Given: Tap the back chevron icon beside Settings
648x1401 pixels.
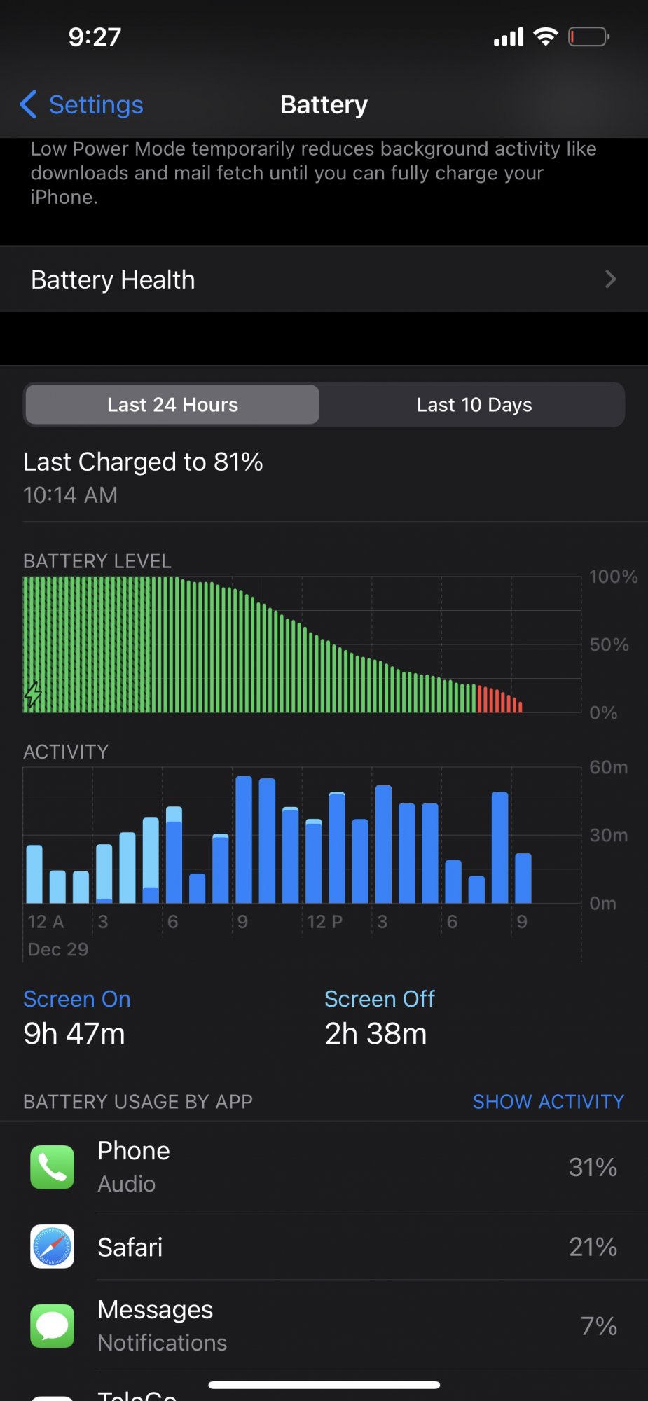Looking at the screenshot, I should (28, 104).
